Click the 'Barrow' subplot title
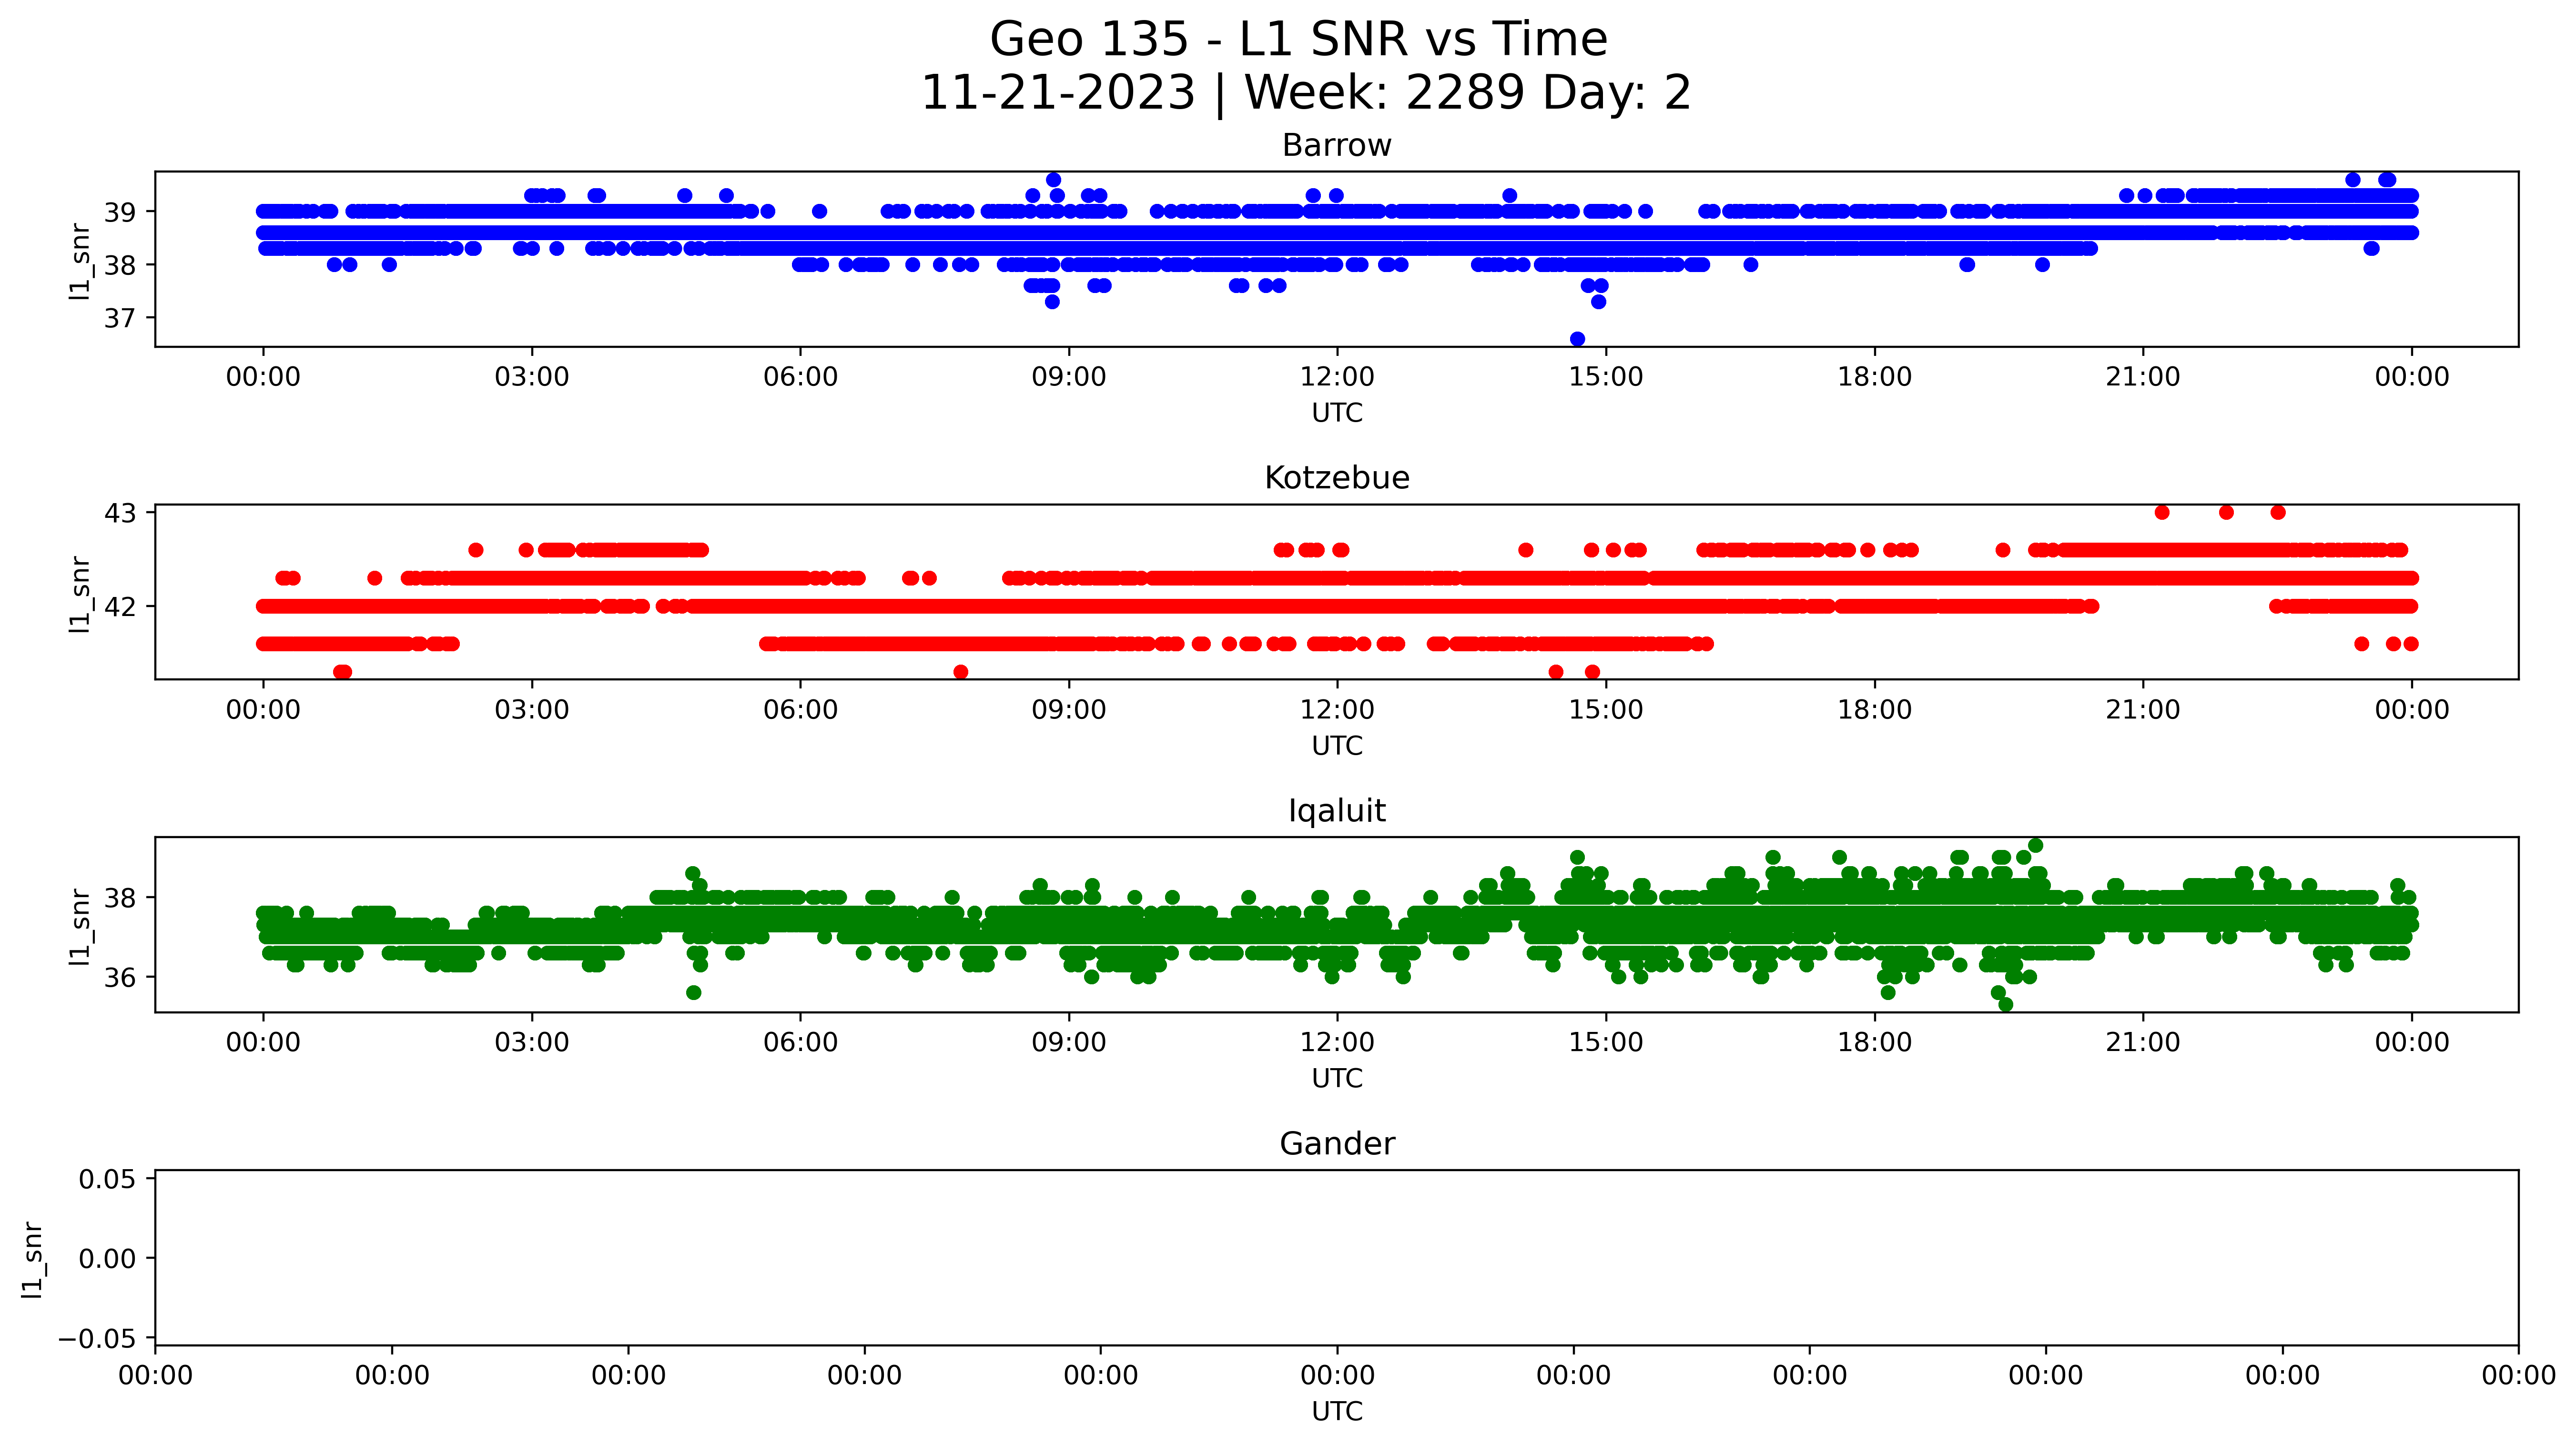The width and height of the screenshot is (2576, 1445). coord(1336,146)
